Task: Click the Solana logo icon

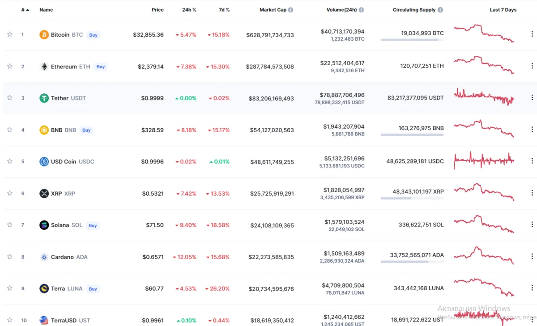Action: (x=44, y=225)
